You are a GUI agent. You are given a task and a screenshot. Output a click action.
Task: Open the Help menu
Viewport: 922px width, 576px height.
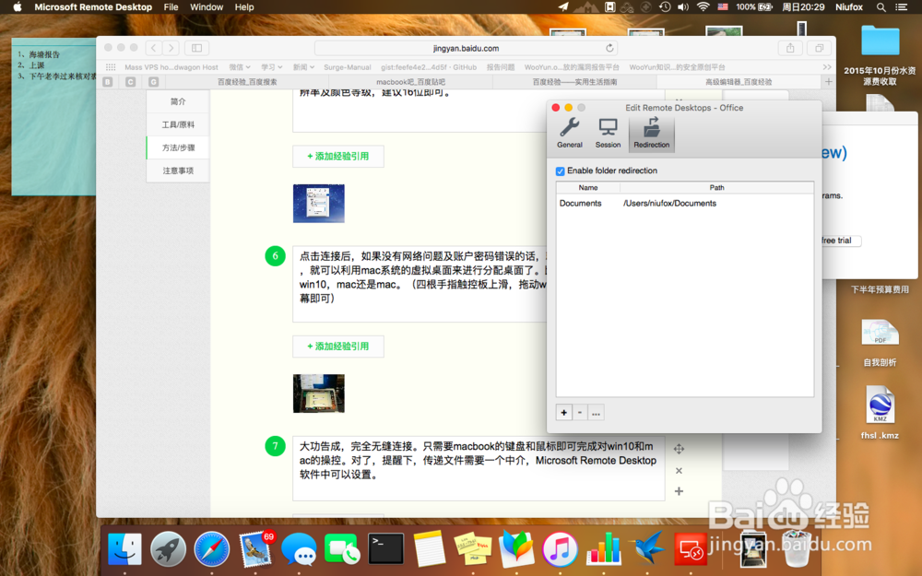pyautogui.click(x=244, y=7)
